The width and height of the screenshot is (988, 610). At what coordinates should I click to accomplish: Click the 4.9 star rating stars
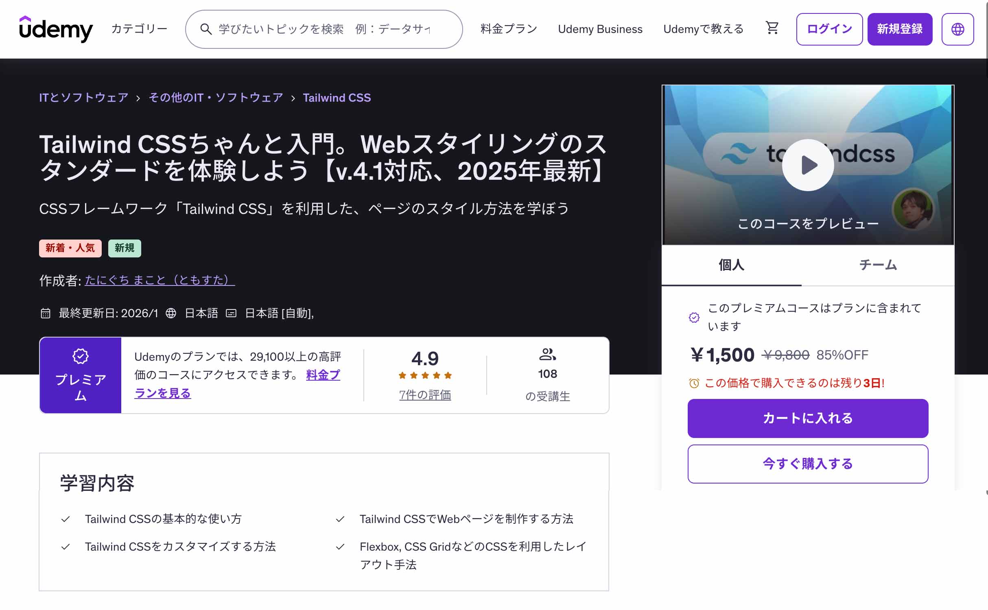(424, 375)
